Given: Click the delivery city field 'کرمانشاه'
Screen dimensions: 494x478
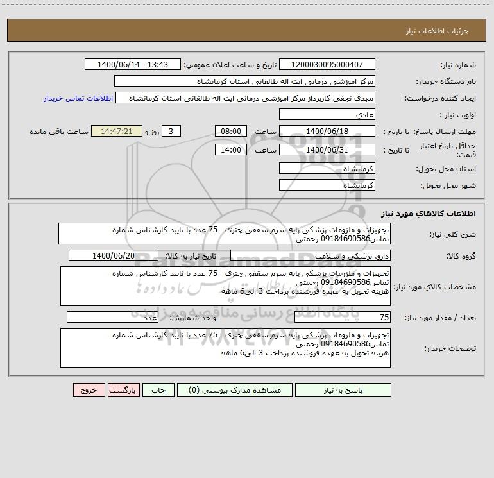Looking at the screenshot, I should (327, 185).
